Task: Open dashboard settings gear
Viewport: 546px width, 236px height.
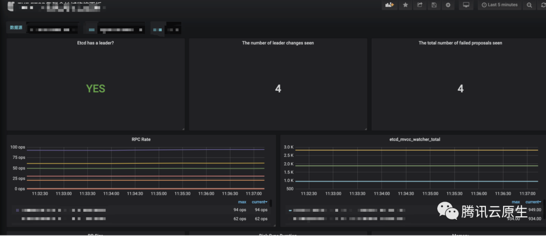Action: pyautogui.click(x=448, y=5)
